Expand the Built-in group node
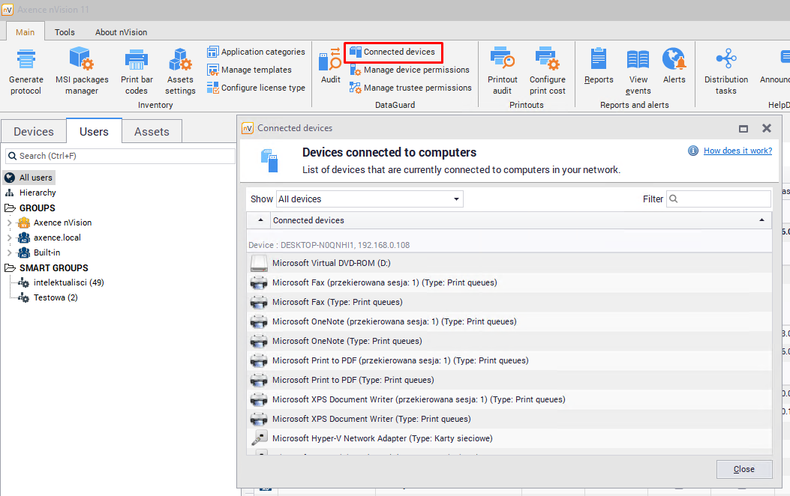The height and width of the screenshot is (496, 790). pyautogui.click(x=9, y=252)
